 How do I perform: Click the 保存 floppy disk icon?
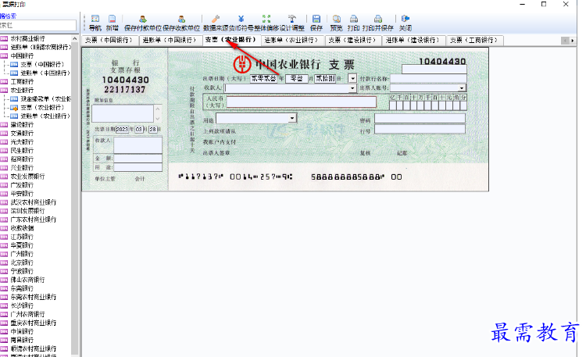pyautogui.click(x=316, y=19)
